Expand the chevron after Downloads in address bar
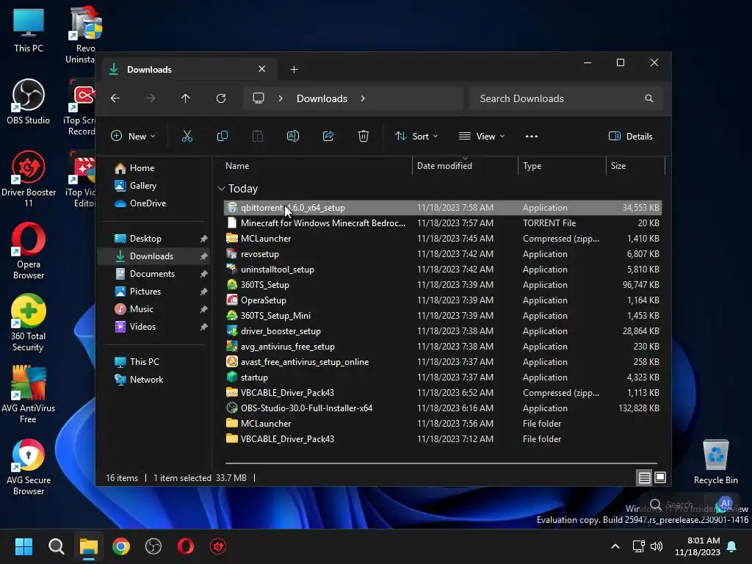This screenshot has height=564, width=752. 363,98
